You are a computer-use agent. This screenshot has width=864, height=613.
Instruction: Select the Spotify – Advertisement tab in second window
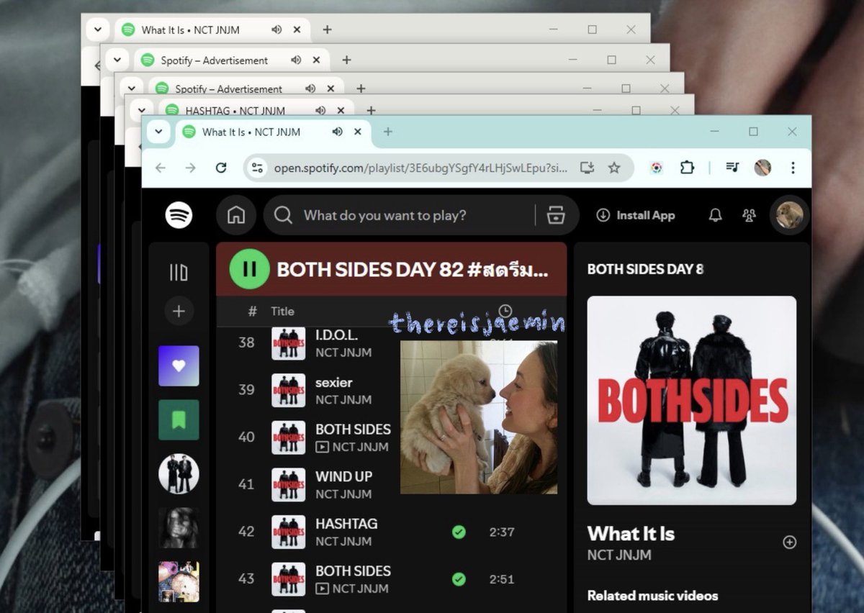(x=215, y=60)
